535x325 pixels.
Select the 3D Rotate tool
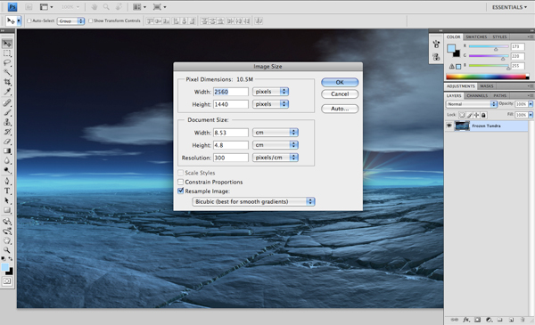tap(7, 222)
